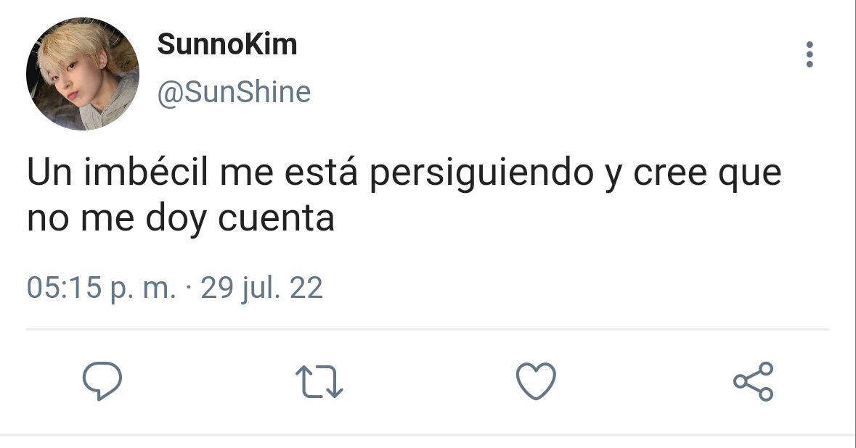View the SunnoKim profile picture
Viewport: 856px width, 448px height.
click(x=83, y=73)
